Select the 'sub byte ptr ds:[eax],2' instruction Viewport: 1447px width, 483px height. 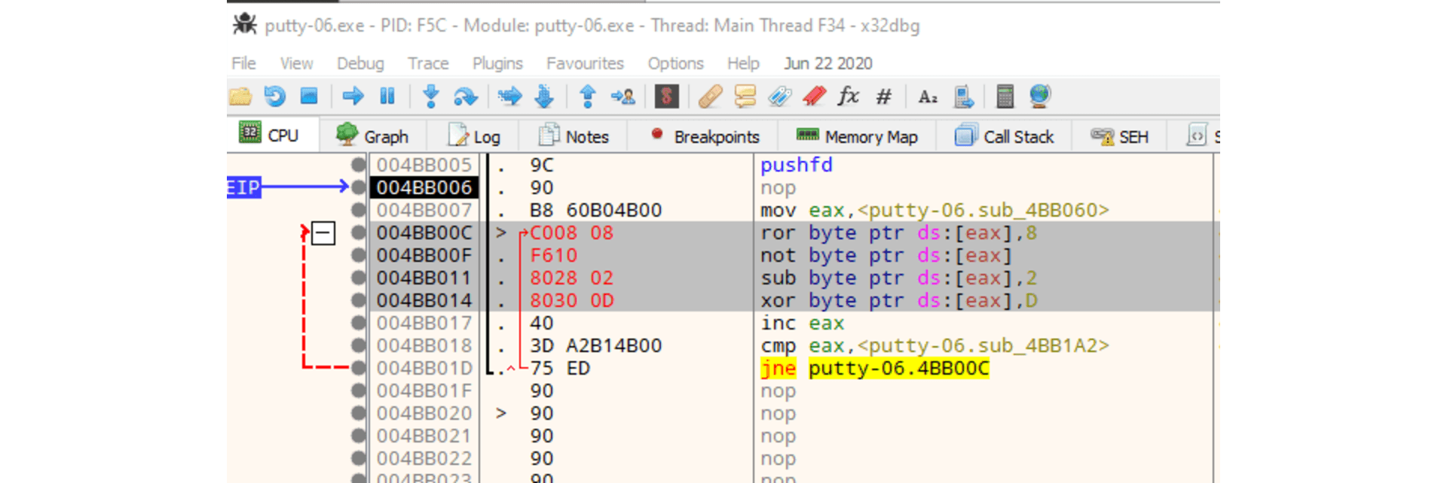click(898, 278)
